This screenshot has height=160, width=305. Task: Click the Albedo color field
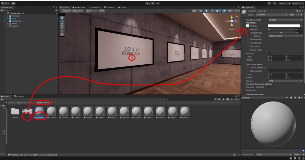(284, 26)
